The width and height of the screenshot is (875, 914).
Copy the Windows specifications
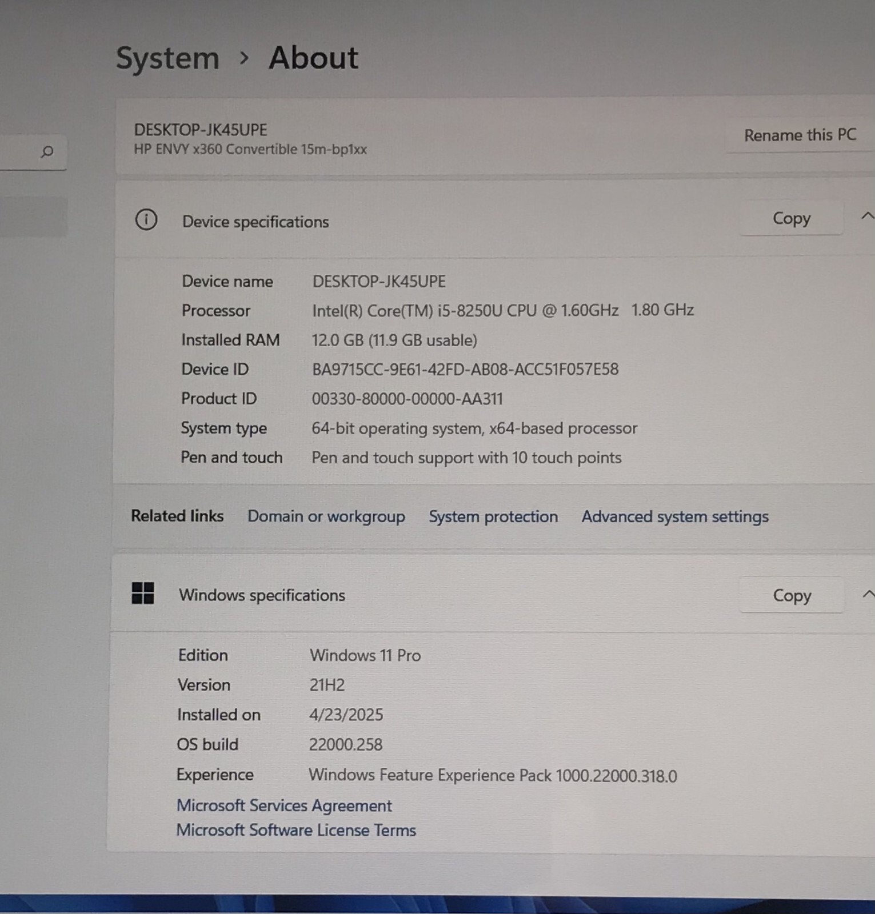(792, 595)
